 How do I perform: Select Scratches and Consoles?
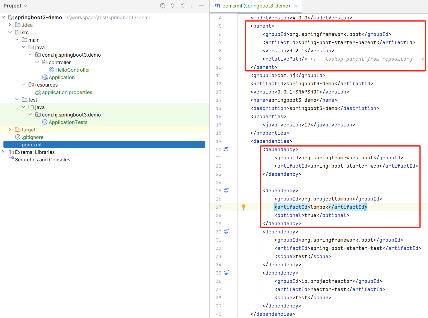(x=42, y=160)
